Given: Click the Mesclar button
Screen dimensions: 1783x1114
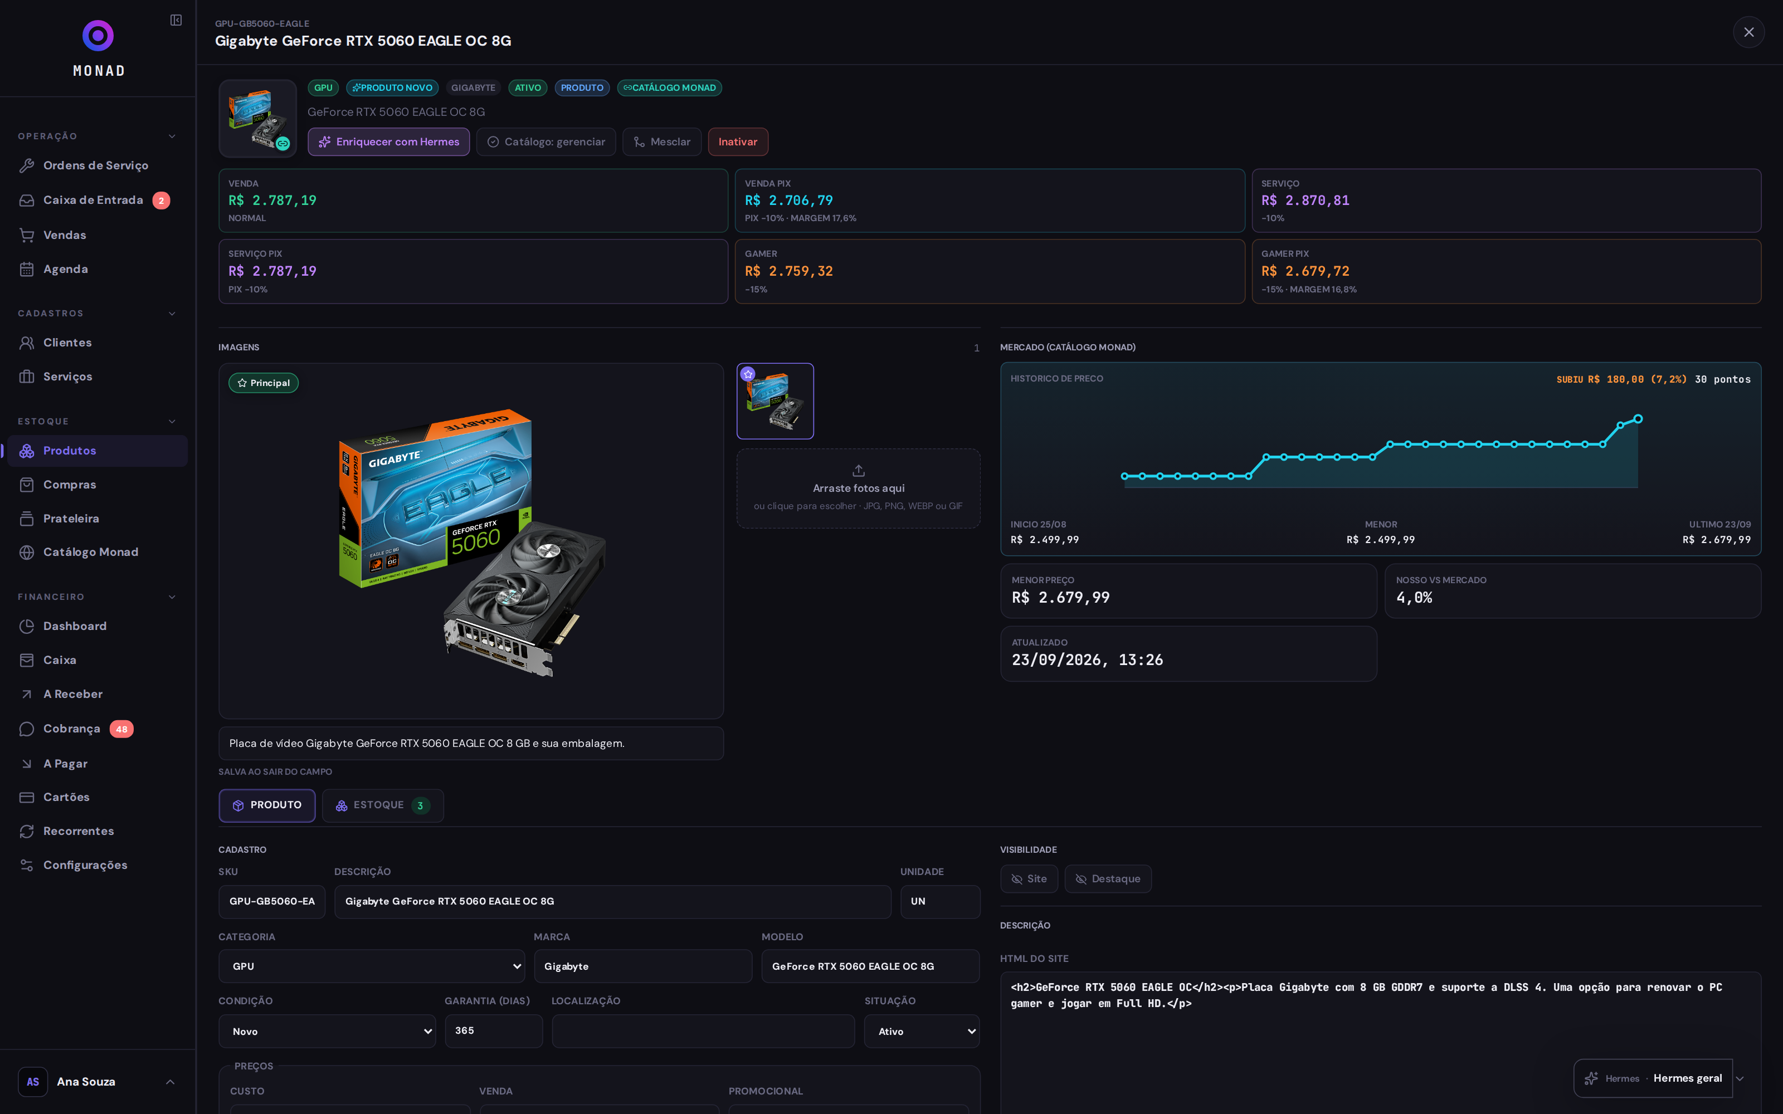Looking at the screenshot, I should point(661,141).
